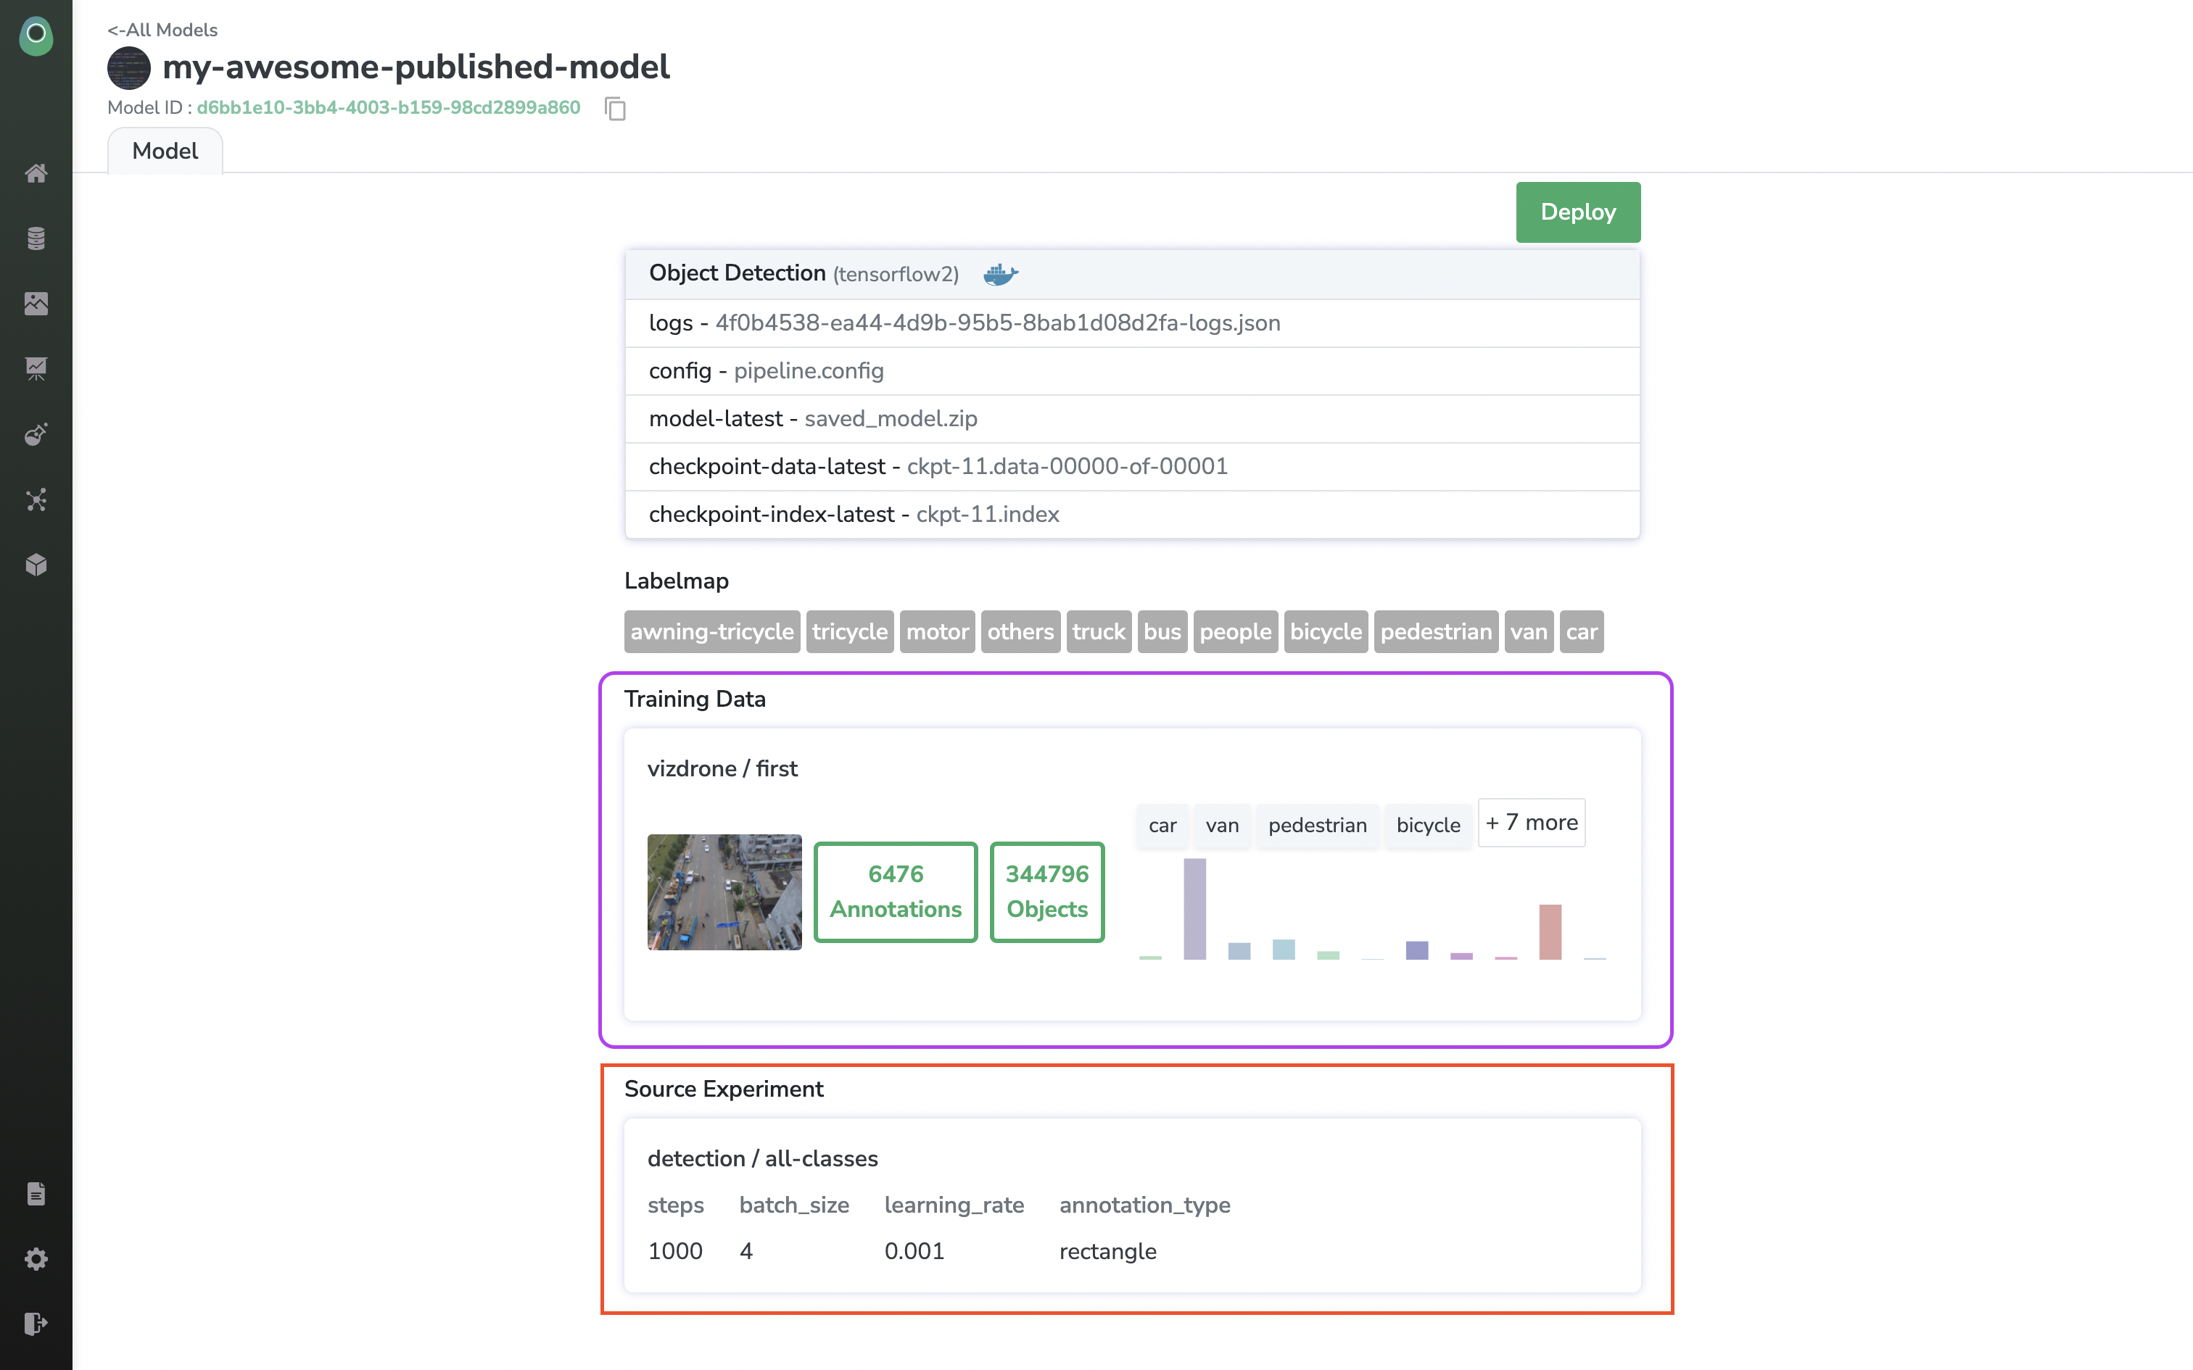The height and width of the screenshot is (1370, 2193).
Task: Go back to All Models
Action: (162, 30)
